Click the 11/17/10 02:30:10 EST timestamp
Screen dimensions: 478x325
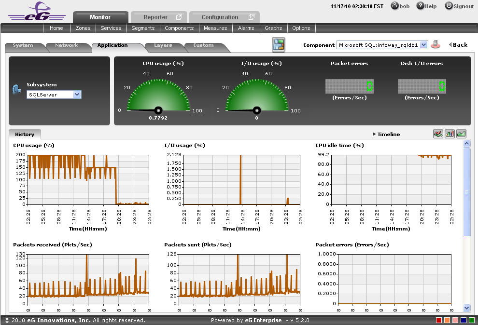coord(357,6)
